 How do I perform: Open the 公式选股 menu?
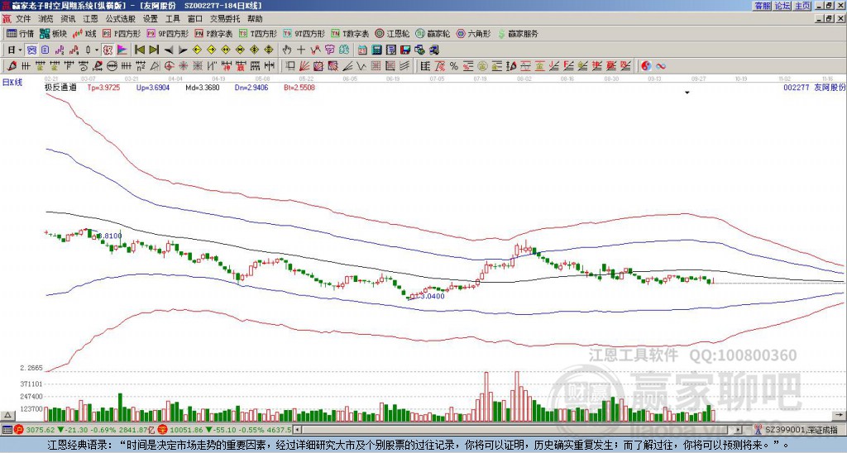point(121,19)
